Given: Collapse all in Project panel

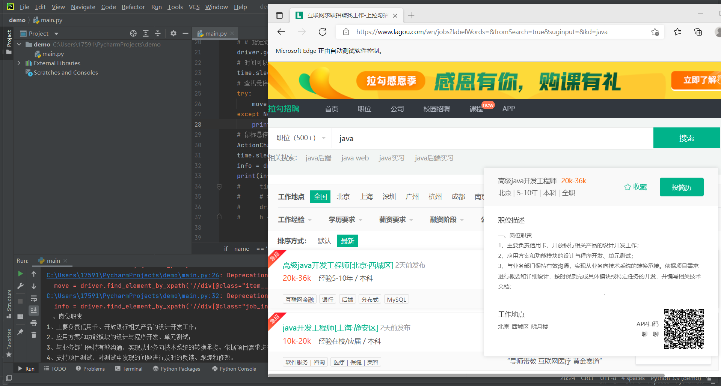Looking at the screenshot, I should point(158,33).
